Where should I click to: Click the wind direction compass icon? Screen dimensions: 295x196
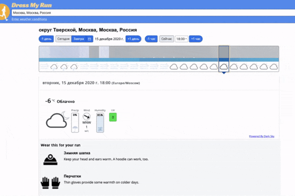pyautogui.click(x=87, y=117)
